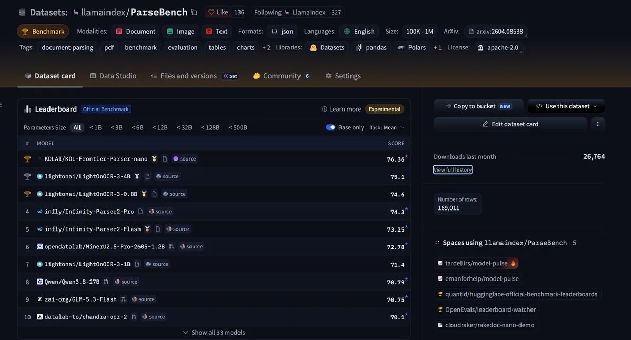Expand the +1 hidden libraries
The height and width of the screenshot is (340, 631).
[437, 47]
